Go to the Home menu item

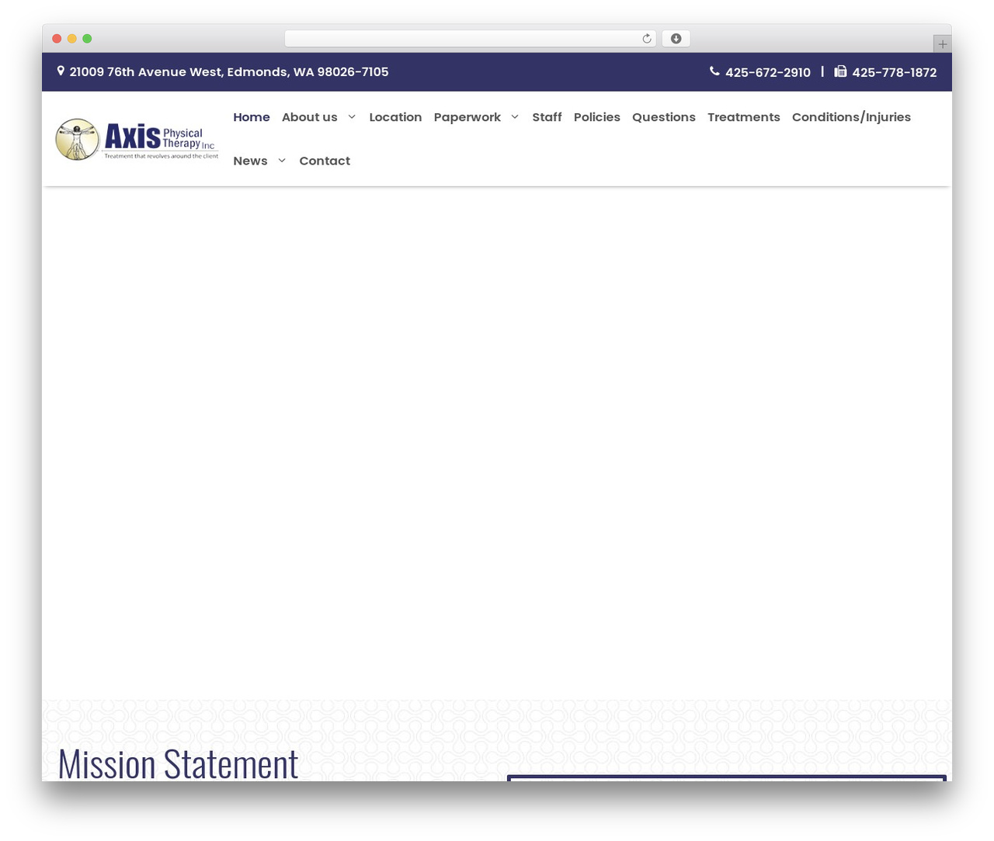(252, 117)
